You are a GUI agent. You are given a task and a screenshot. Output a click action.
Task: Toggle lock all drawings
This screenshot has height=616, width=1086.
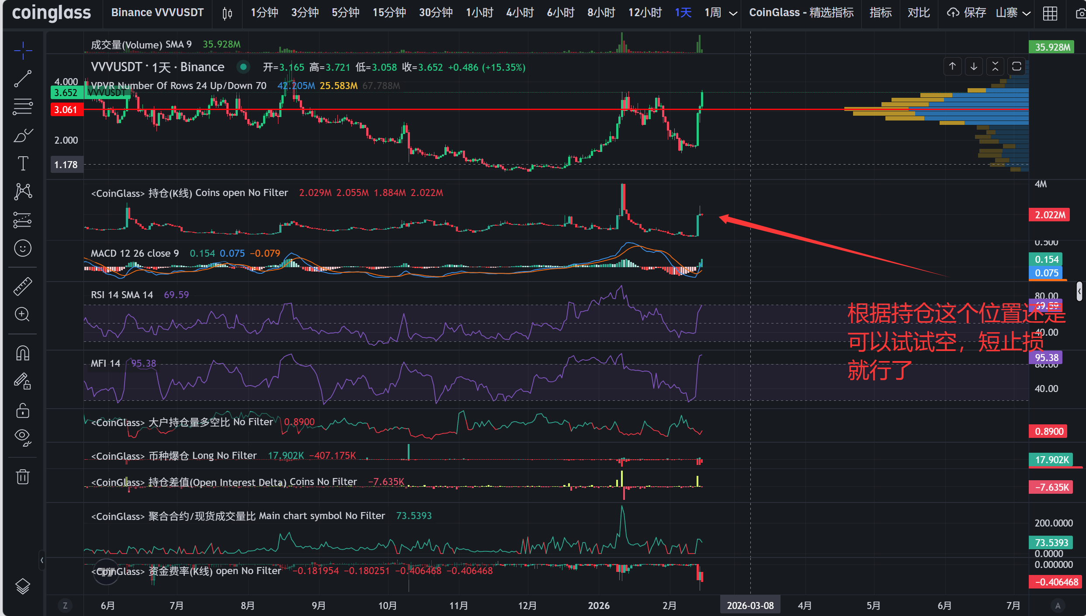pos(23,410)
